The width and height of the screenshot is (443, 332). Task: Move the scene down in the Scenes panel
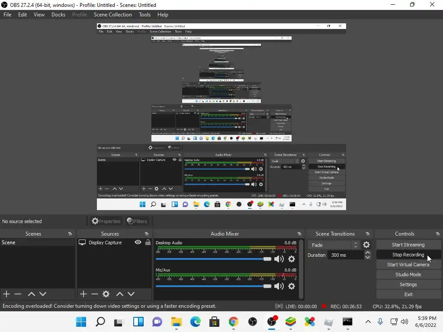click(43, 294)
